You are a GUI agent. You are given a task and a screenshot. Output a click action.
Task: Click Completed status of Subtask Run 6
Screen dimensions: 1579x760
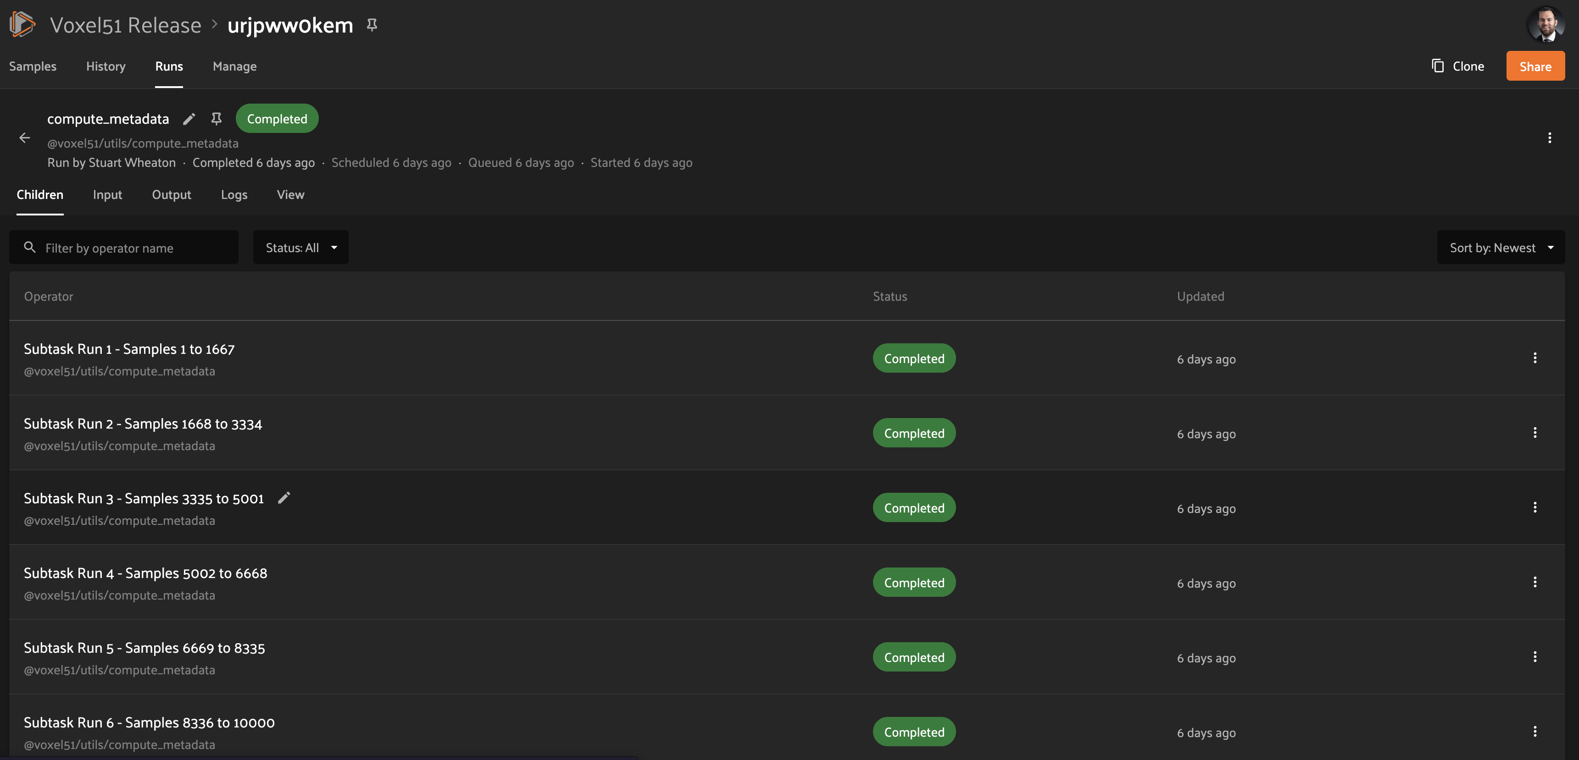(x=914, y=732)
